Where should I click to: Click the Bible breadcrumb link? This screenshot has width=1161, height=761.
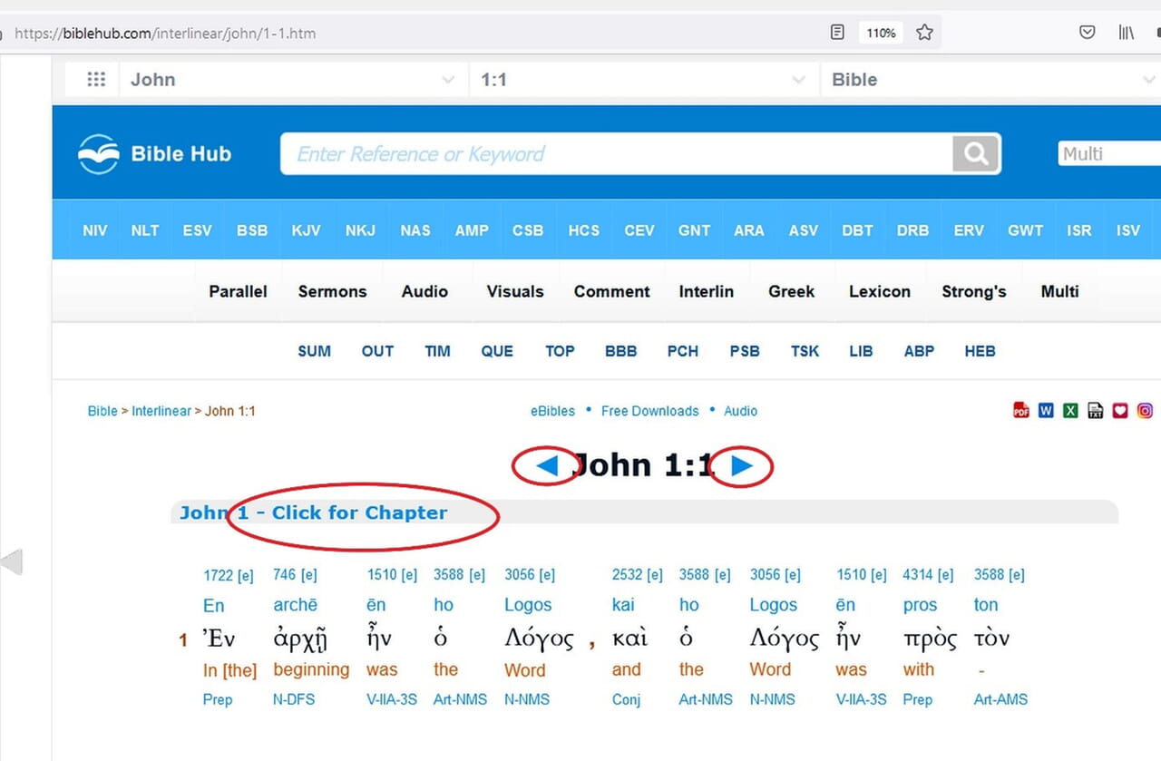tap(102, 411)
